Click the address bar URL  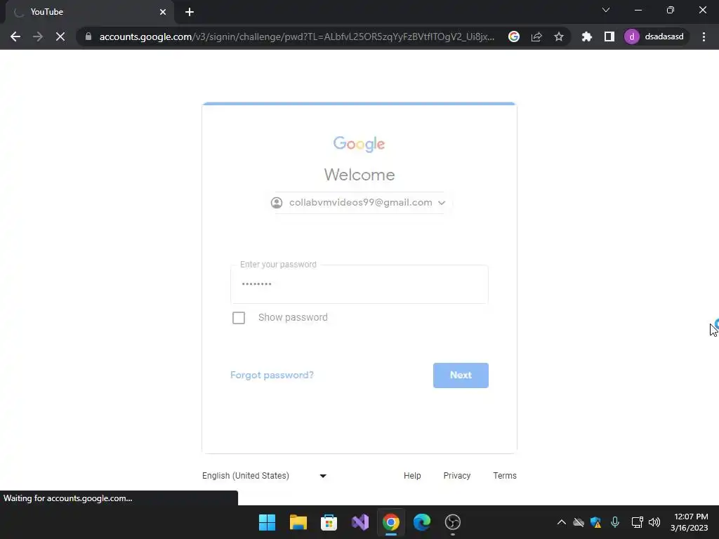[x=297, y=36]
